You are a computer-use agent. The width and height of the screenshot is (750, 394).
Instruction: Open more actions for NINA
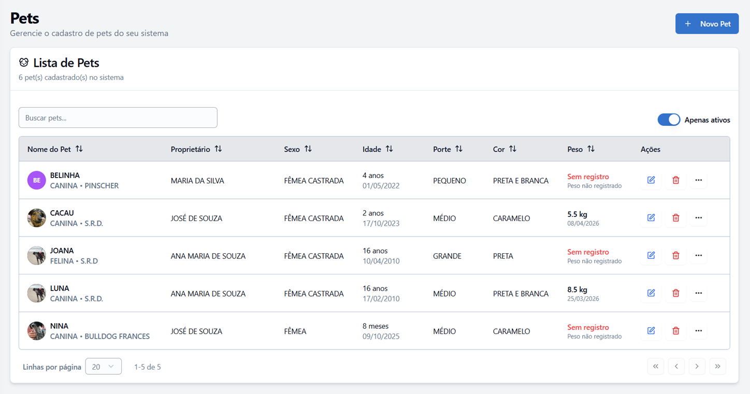pyautogui.click(x=699, y=331)
